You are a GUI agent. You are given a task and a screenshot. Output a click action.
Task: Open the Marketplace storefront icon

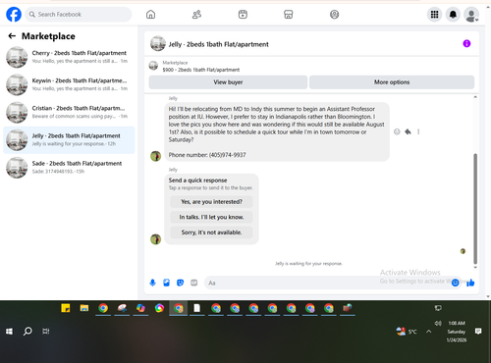(x=288, y=15)
